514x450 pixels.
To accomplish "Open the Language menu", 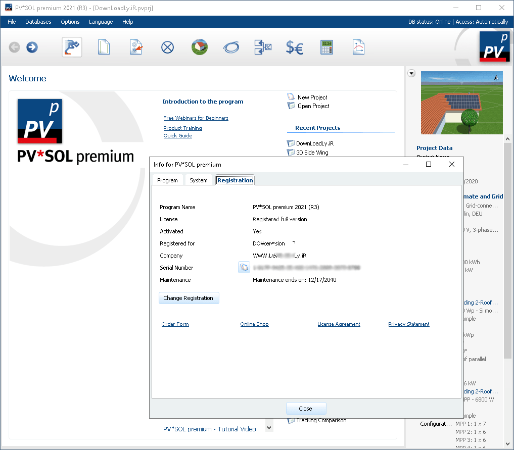I will click(x=101, y=22).
